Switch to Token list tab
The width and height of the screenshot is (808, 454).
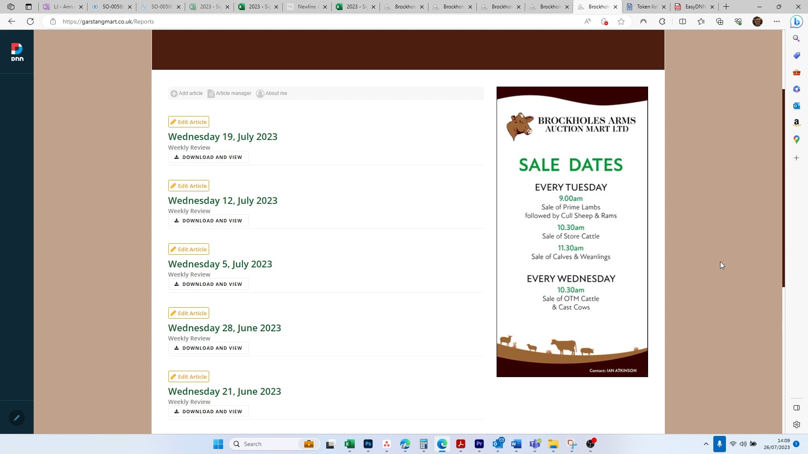646,7
